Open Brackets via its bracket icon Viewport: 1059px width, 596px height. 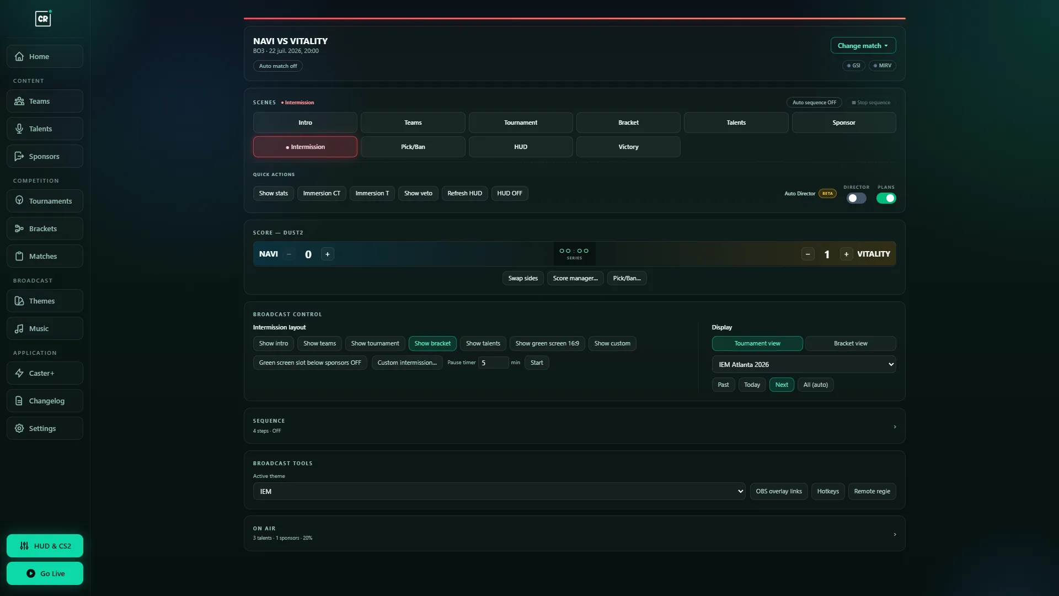click(x=19, y=228)
